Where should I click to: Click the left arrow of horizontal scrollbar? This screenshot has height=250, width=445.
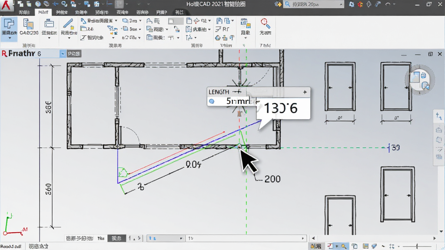313,238
